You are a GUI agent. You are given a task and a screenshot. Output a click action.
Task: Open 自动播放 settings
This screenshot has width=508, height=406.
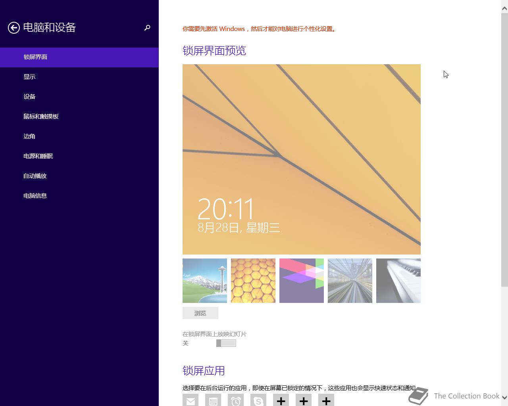pyautogui.click(x=79, y=176)
